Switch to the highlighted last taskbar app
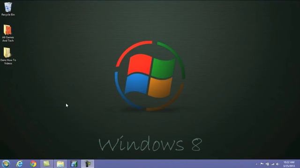Image resolution: width=300 pixels, height=168 pixels. pyautogui.click(x=88, y=164)
